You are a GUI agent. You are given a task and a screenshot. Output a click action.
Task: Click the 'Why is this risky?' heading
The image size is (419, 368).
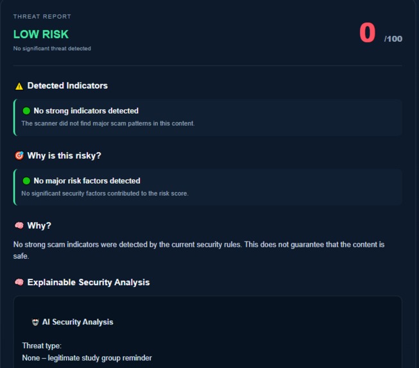[64, 155]
